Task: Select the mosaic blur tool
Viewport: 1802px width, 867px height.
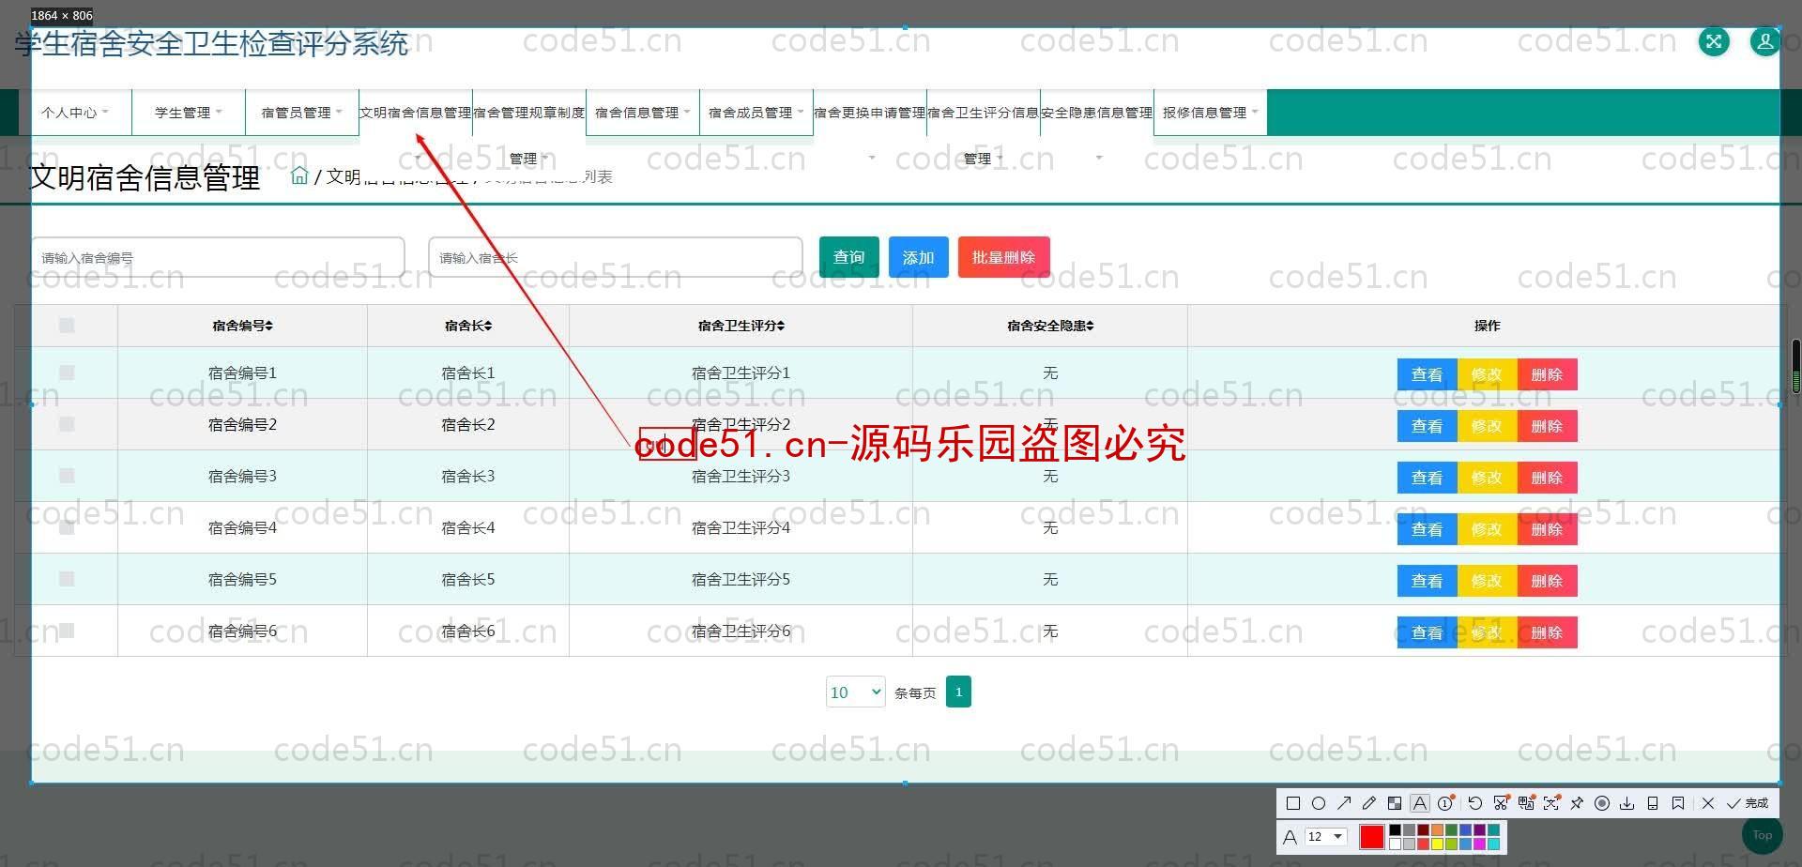Action: point(1394,803)
